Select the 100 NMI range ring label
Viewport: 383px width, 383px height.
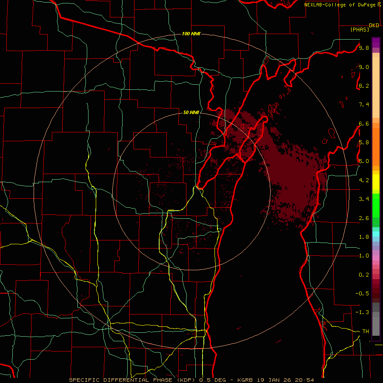(x=191, y=34)
